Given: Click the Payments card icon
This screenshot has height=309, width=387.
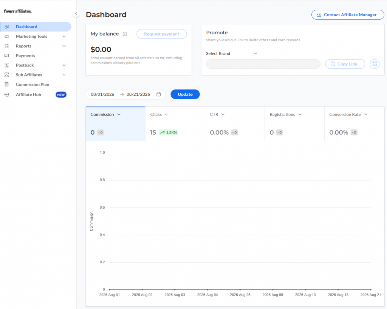Looking at the screenshot, I should point(7,55).
